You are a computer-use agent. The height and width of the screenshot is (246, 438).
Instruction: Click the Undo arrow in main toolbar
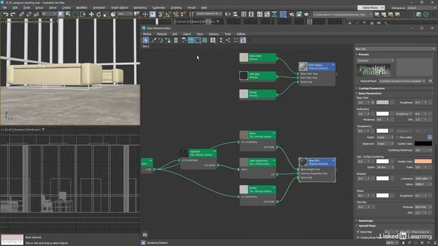(5, 14)
